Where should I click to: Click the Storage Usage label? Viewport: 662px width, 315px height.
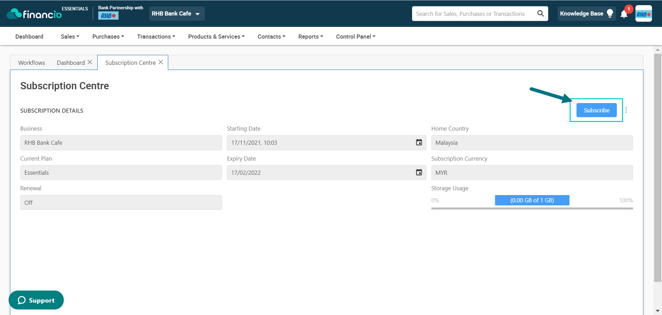coord(450,188)
